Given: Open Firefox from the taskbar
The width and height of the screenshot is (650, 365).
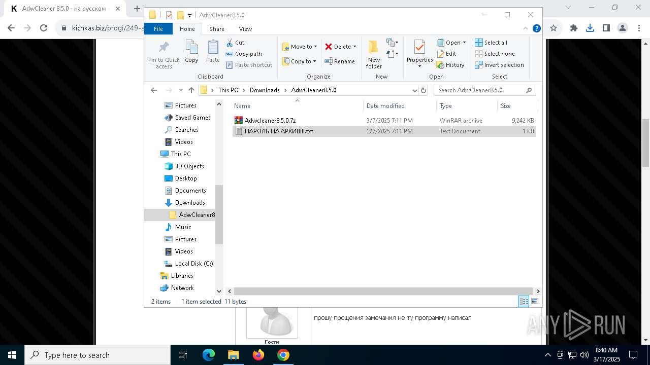Looking at the screenshot, I should pyautogui.click(x=258, y=355).
